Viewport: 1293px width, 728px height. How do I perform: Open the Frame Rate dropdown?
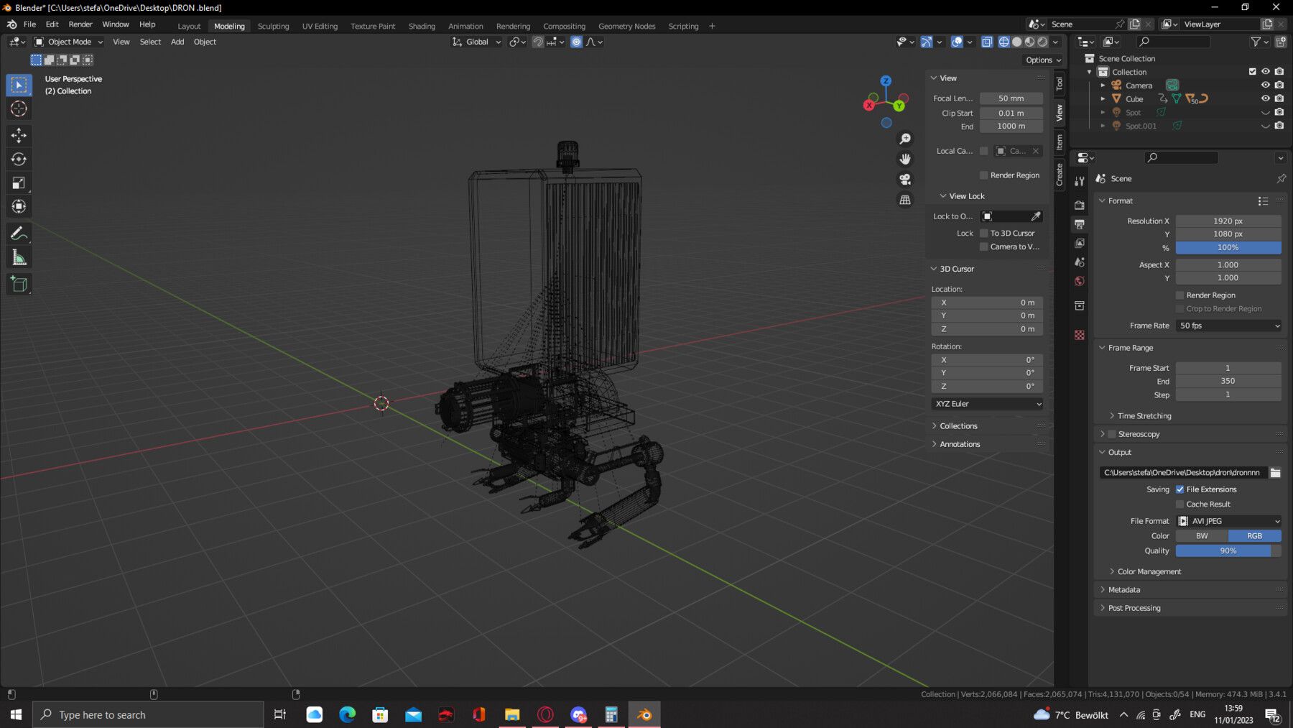point(1228,326)
